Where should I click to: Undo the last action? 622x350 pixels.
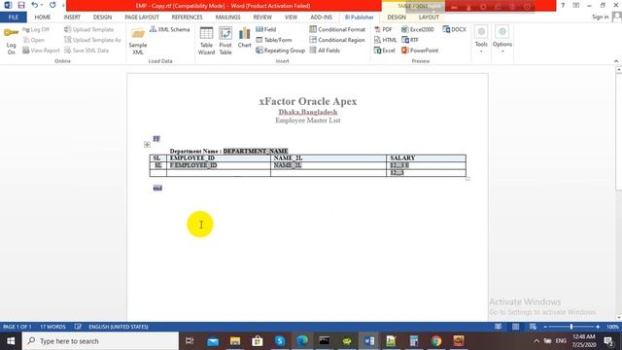pos(35,5)
